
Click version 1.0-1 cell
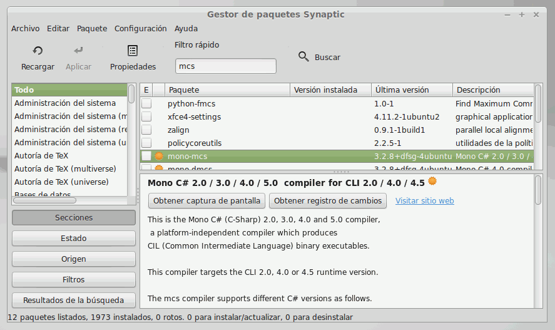tap(384, 104)
